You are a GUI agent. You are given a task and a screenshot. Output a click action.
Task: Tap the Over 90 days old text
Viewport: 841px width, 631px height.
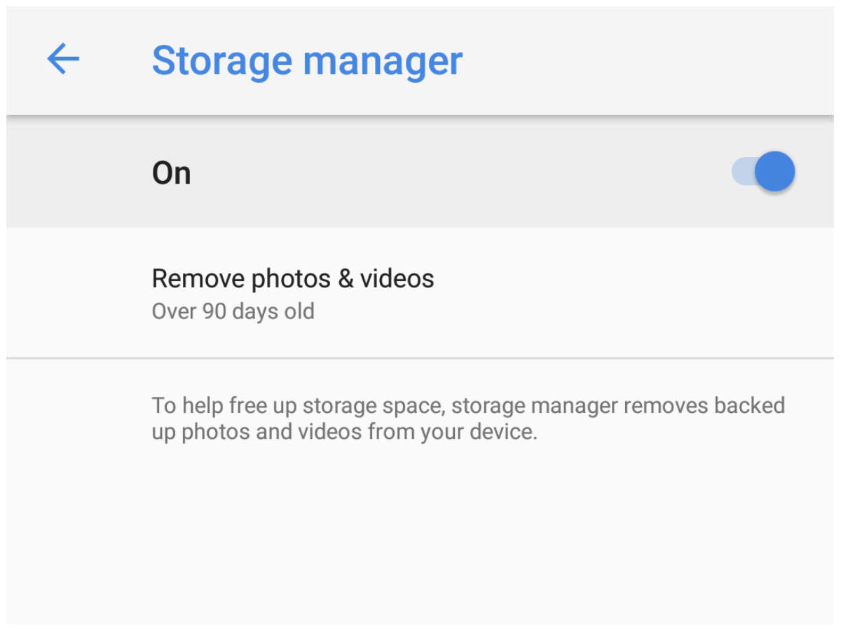click(233, 311)
